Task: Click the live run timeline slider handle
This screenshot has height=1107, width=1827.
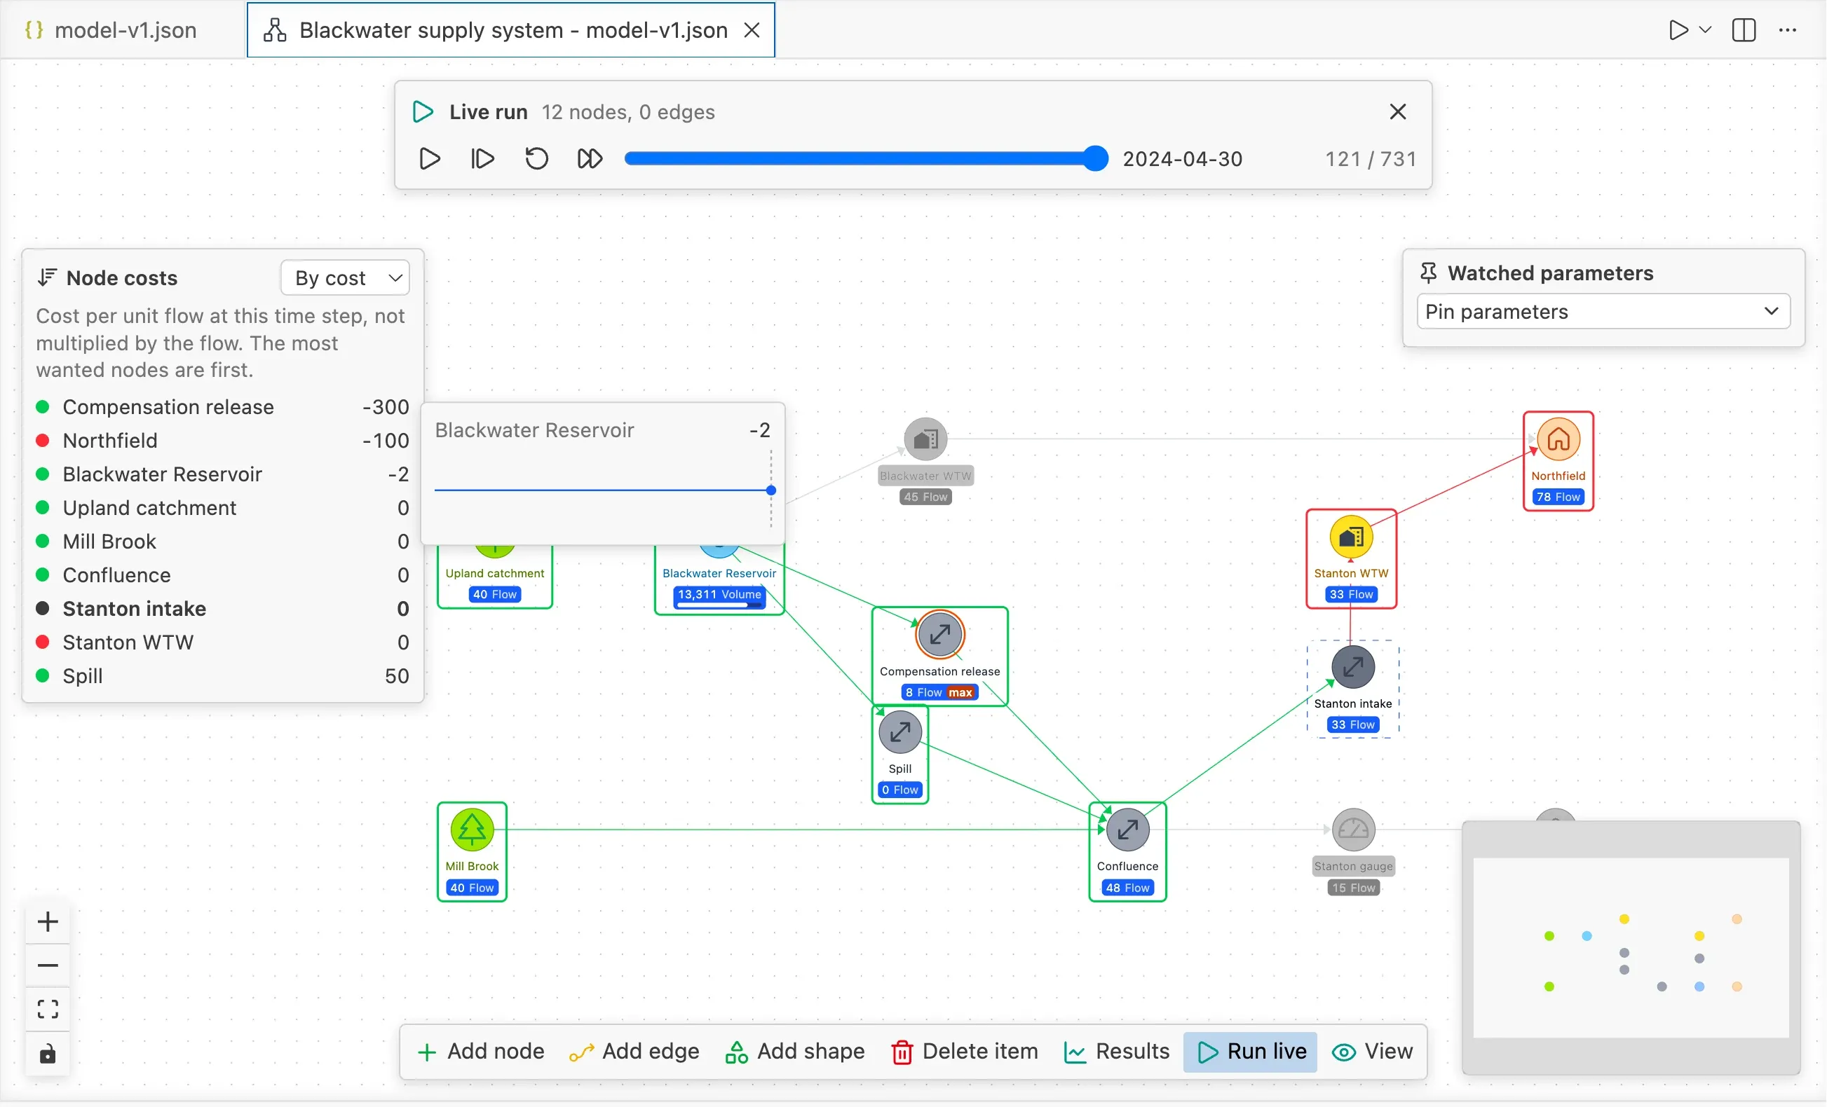Action: [1095, 158]
